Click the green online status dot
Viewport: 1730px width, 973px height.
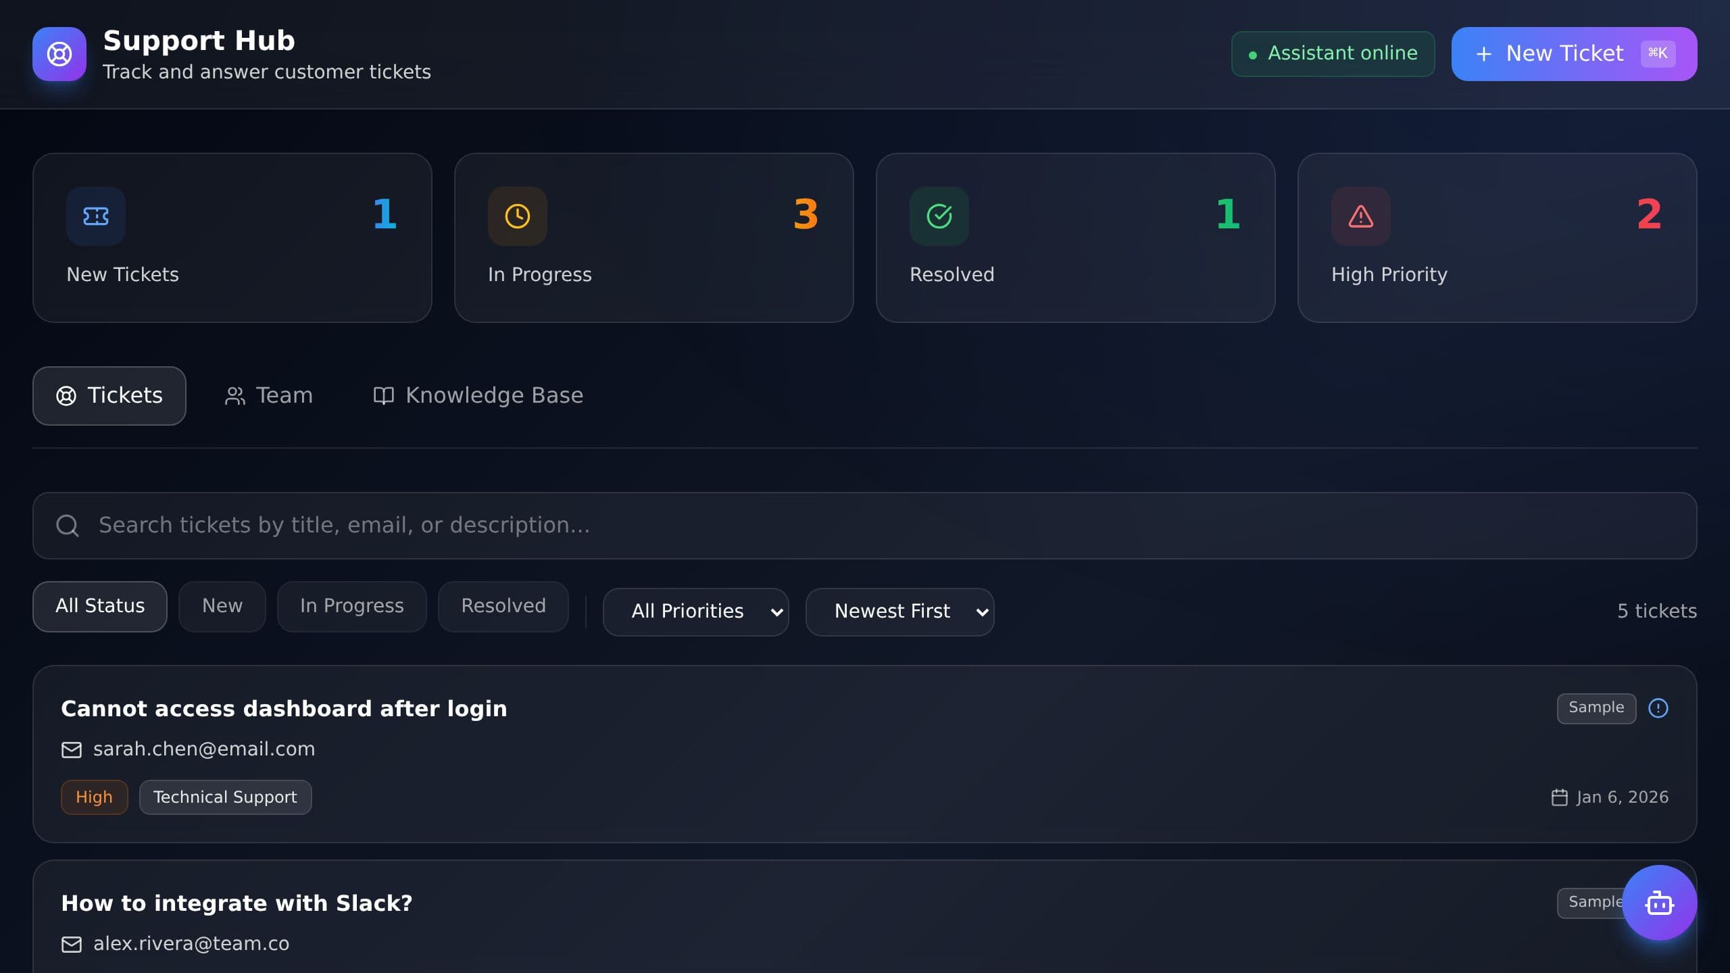[1253, 55]
